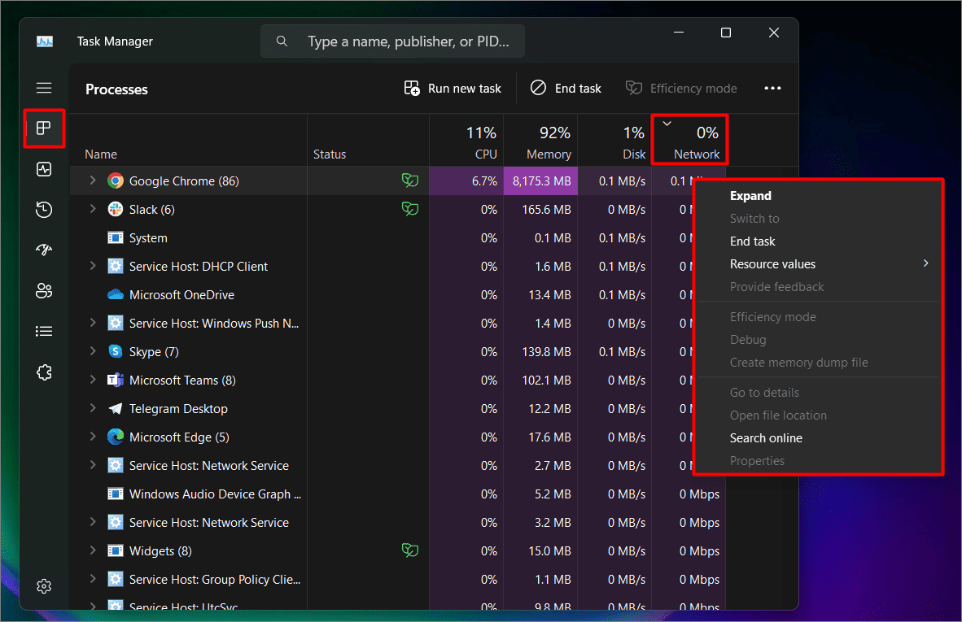Select End task in the context menu
The height and width of the screenshot is (622, 962).
(752, 241)
